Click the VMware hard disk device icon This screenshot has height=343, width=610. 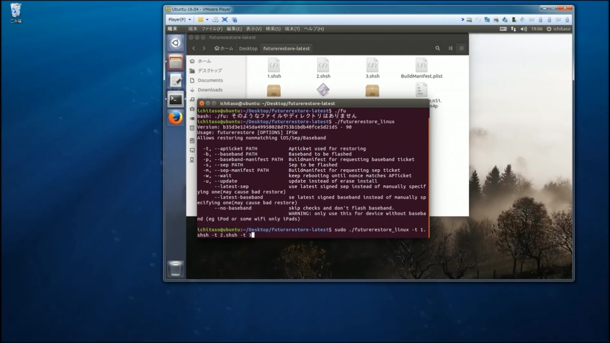click(x=469, y=20)
